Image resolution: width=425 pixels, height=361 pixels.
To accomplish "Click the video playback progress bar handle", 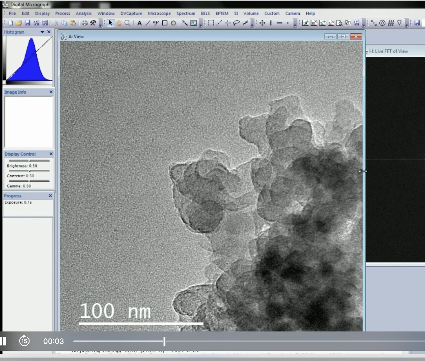I will [164, 341].
